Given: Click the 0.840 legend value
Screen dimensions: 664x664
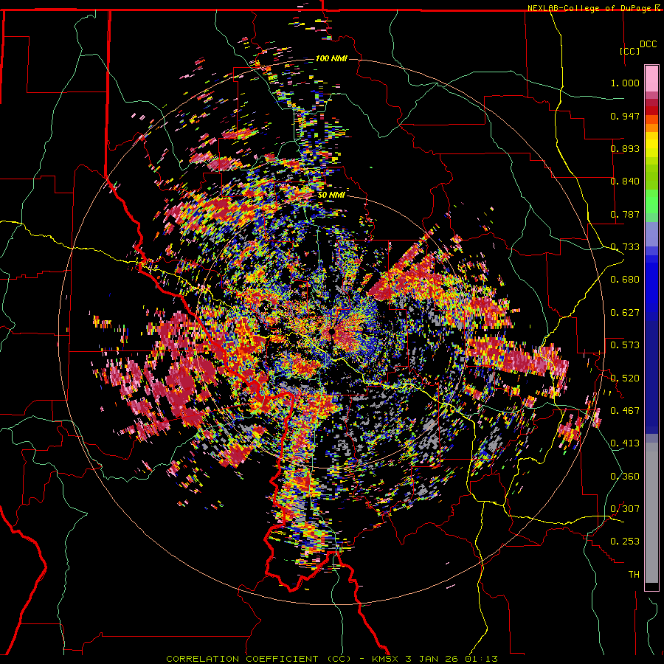Looking at the screenshot, I should click(625, 181).
